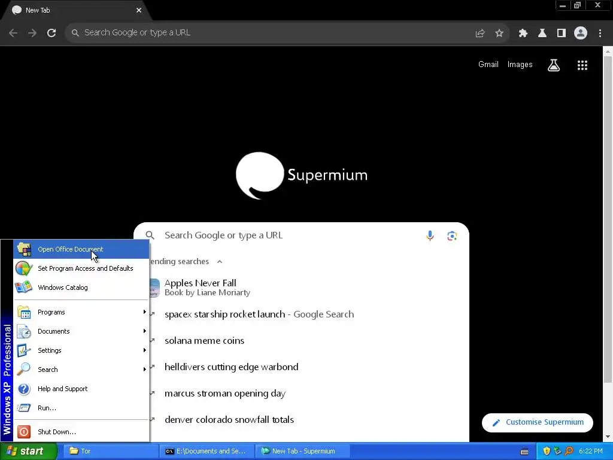Screen dimensions: 613x460
Task: Search by image with the lens icon
Action: click(x=451, y=236)
